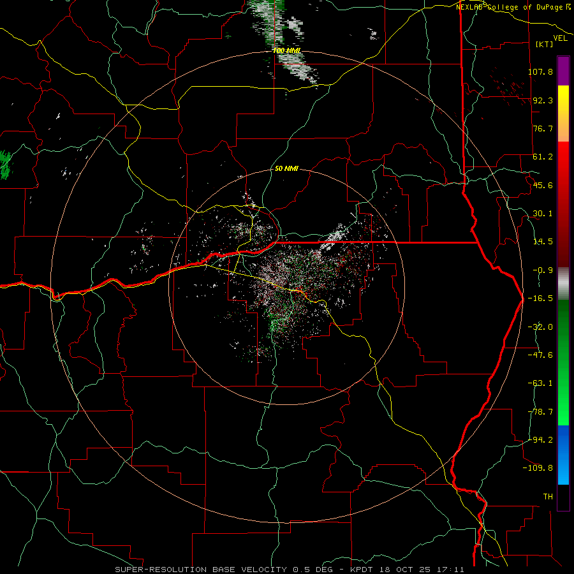Pick the yellow-orange segment of the color bar

tap(563, 114)
